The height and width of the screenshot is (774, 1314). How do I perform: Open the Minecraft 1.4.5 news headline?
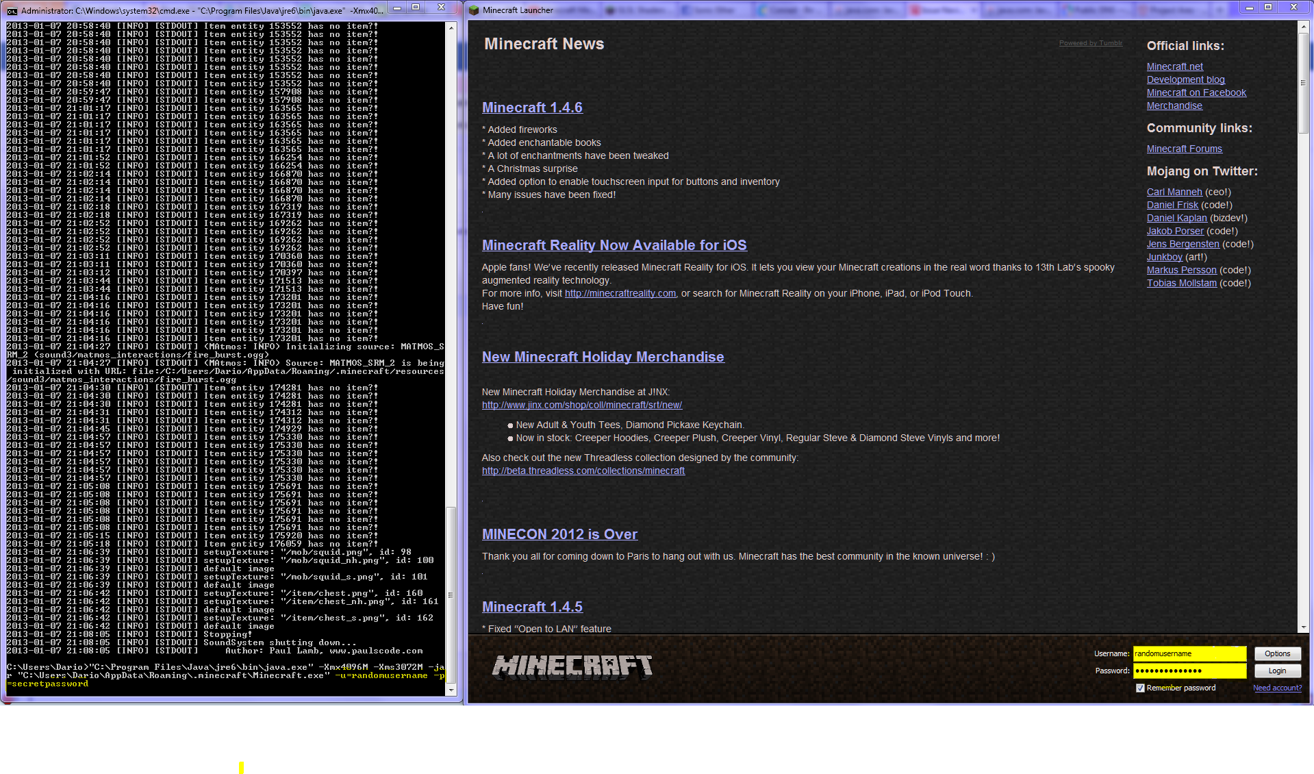tap(532, 607)
